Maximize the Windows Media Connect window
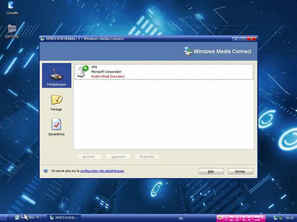The width and height of the screenshot is (297, 222). [243, 39]
